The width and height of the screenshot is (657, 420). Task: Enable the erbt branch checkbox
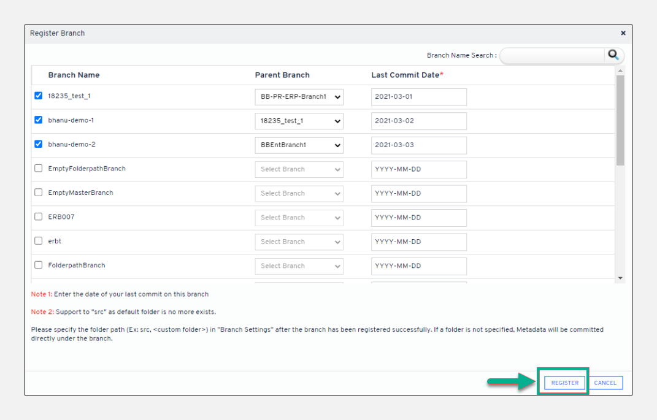(x=39, y=241)
